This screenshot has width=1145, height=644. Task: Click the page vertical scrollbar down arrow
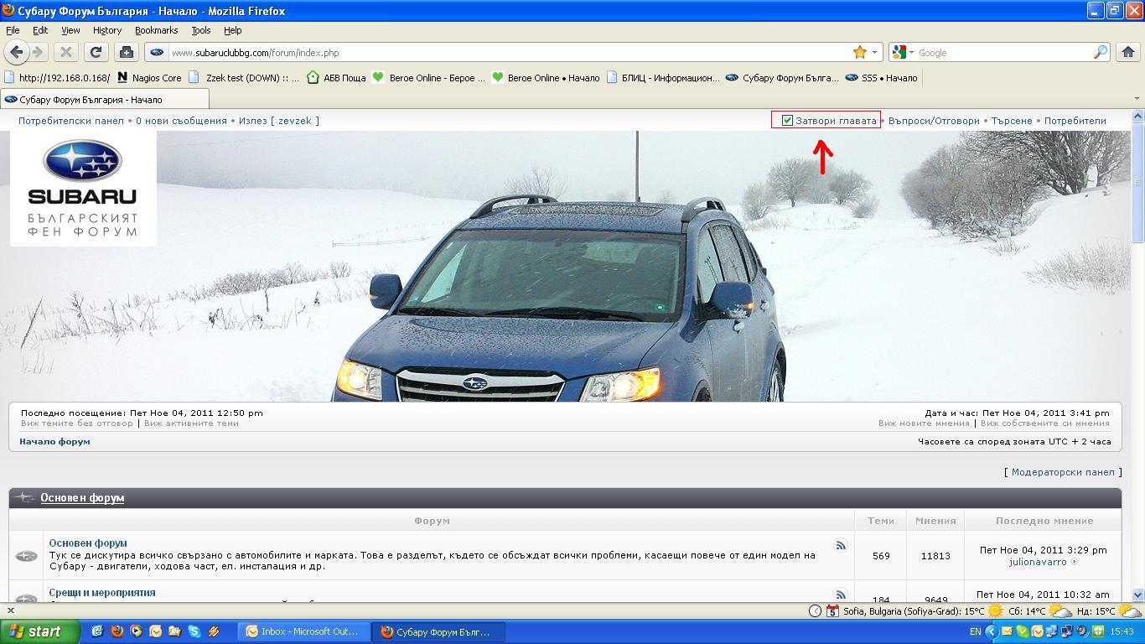pos(1137,595)
